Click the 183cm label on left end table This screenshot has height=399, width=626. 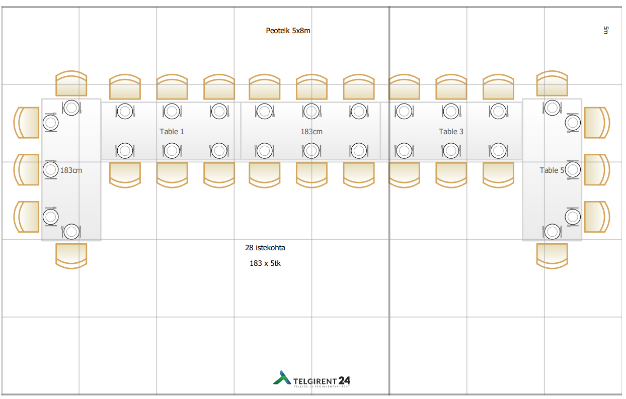pyautogui.click(x=71, y=170)
